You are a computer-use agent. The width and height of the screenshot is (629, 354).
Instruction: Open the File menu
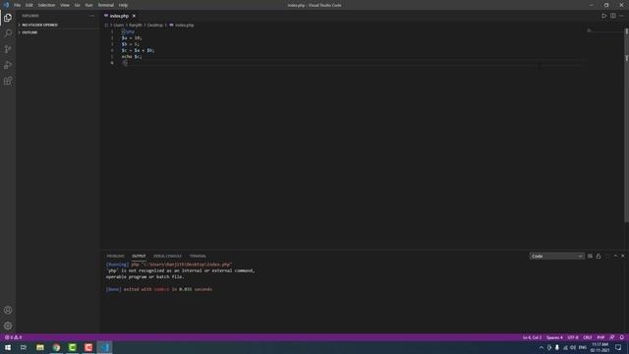18,5
